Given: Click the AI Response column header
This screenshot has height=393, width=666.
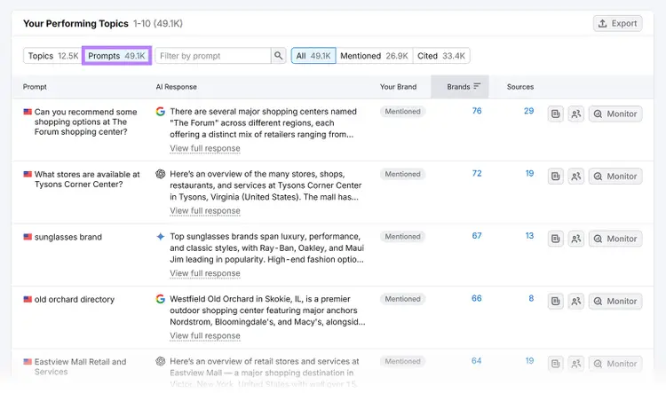Looking at the screenshot, I should click(177, 87).
